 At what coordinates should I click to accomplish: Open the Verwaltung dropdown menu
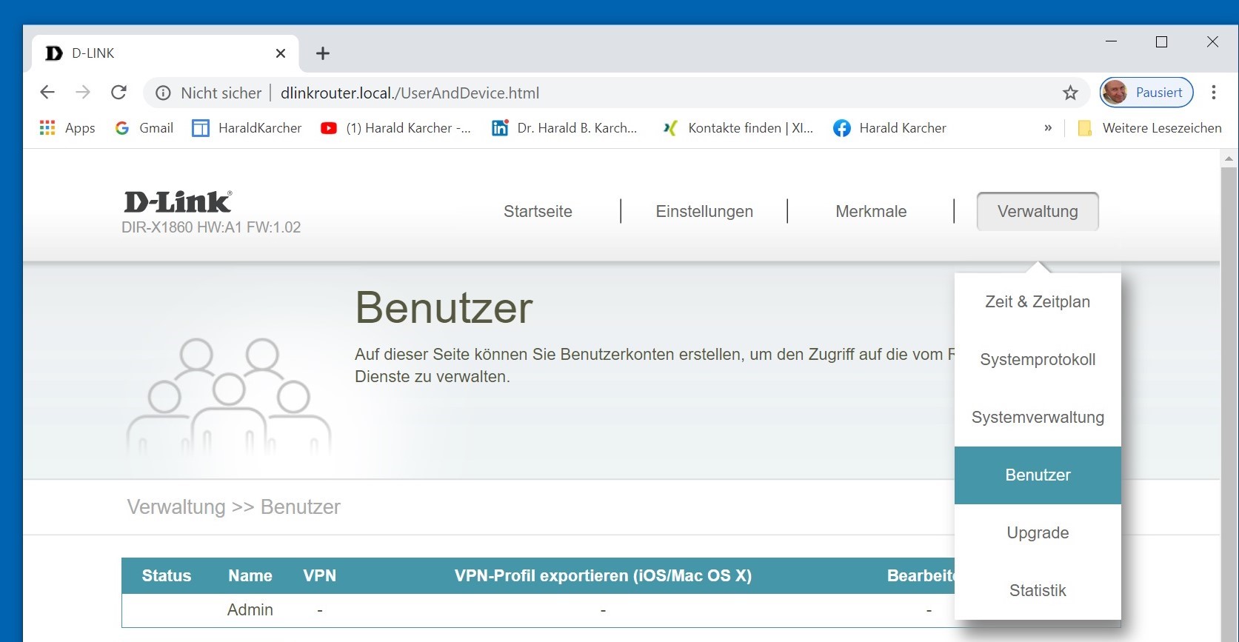[x=1037, y=212]
